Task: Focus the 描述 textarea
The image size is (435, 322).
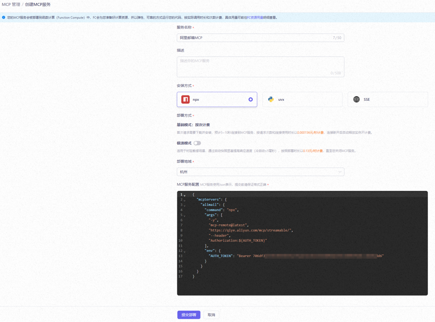Action: coord(261,67)
